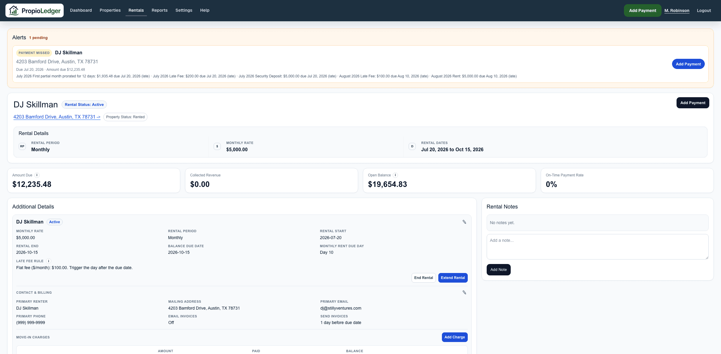721x354 pixels.
Task: Click the Property Status: Rented badge
Action: tap(125, 117)
